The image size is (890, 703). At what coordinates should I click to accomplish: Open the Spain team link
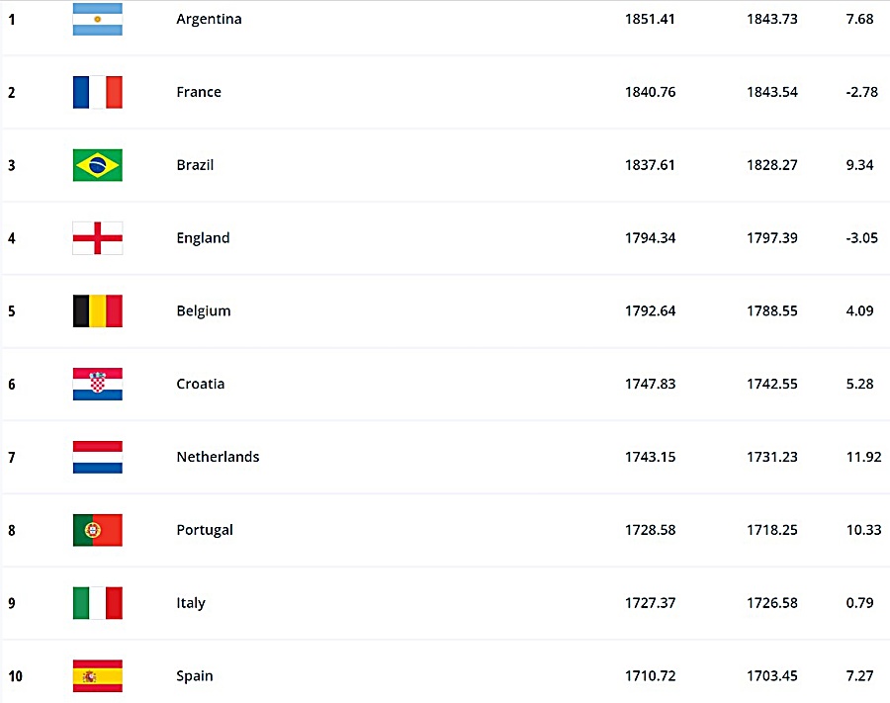pos(195,676)
